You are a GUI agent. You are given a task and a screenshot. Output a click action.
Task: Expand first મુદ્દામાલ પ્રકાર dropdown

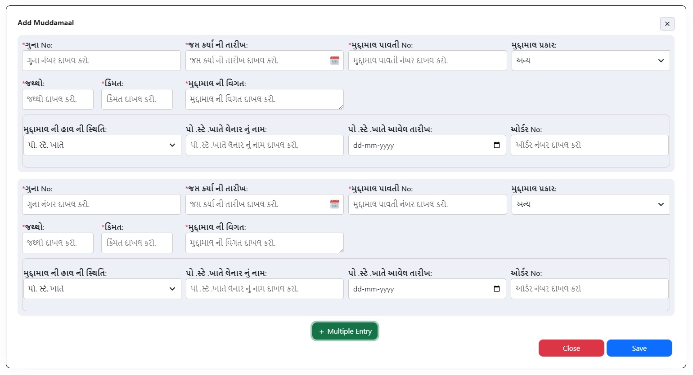pos(590,61)
